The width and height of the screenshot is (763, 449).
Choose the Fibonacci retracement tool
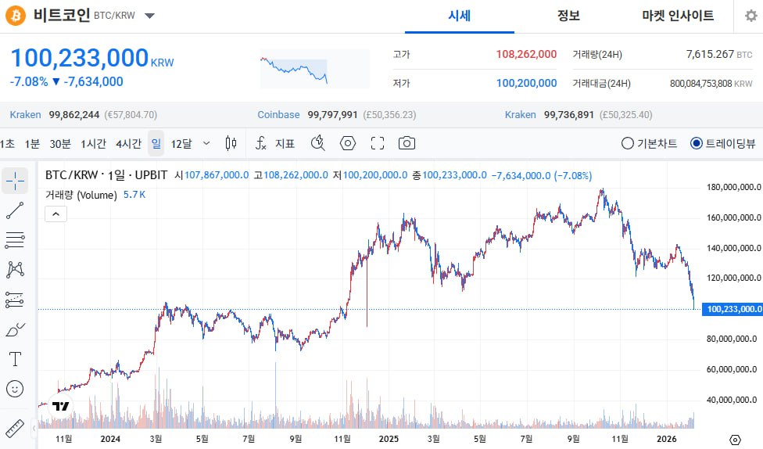(15, 239)
